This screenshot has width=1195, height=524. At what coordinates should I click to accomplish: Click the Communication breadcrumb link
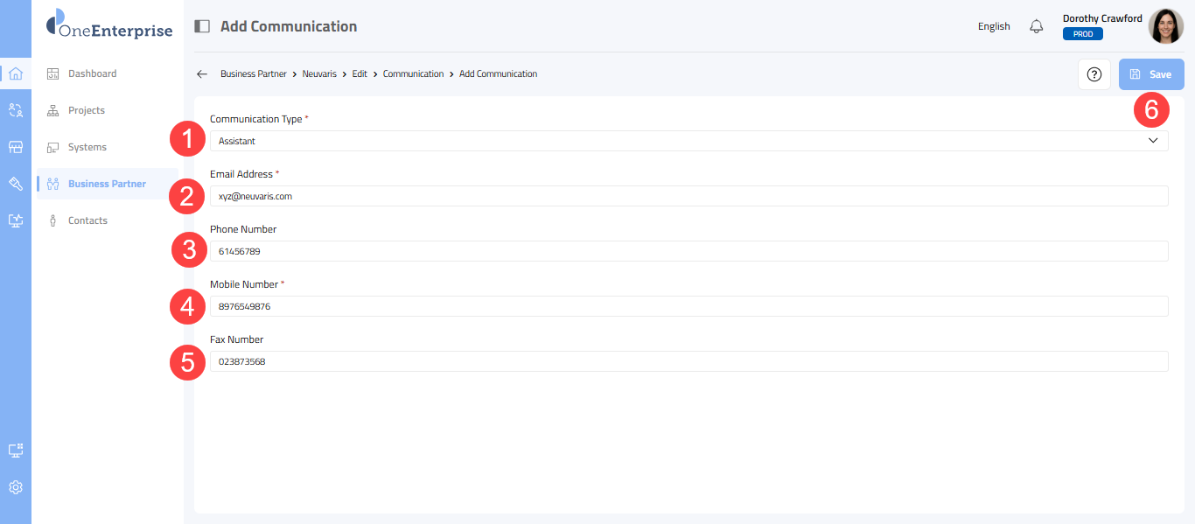pos(413,74)
